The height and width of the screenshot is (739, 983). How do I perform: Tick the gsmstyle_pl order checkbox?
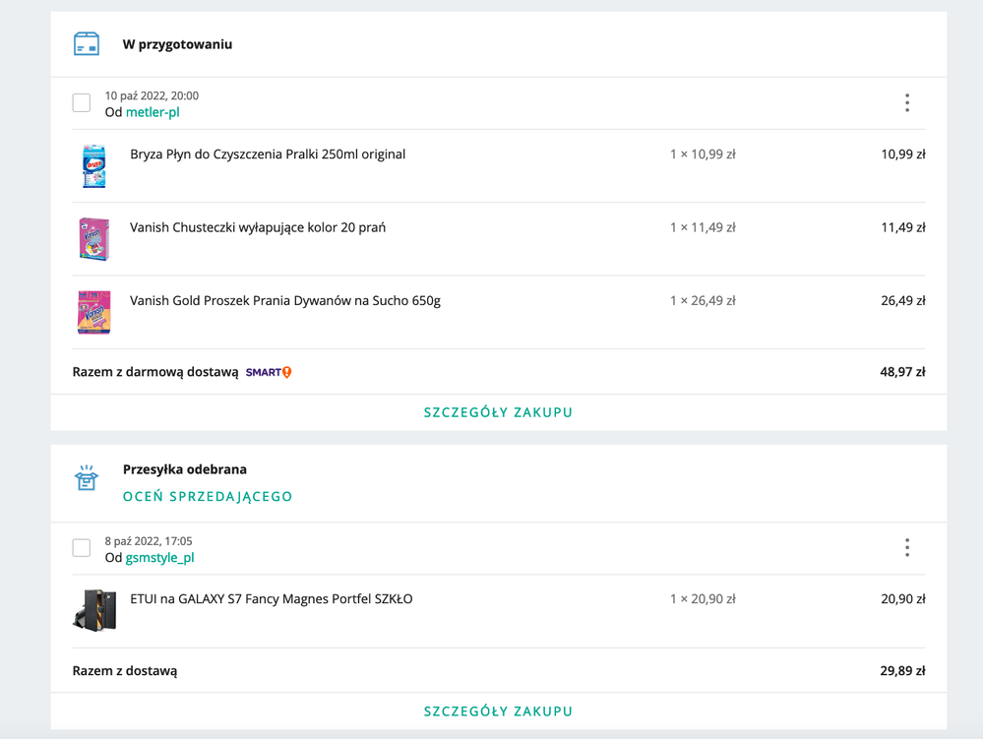click(82, 548)
